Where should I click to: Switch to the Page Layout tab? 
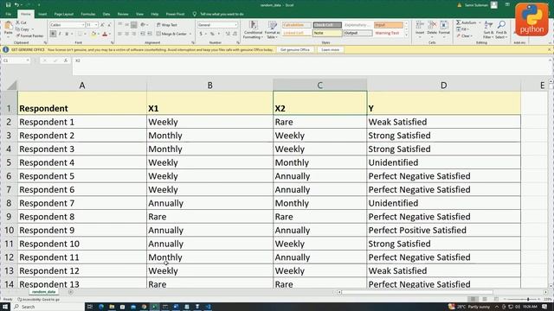pos(63,14)
